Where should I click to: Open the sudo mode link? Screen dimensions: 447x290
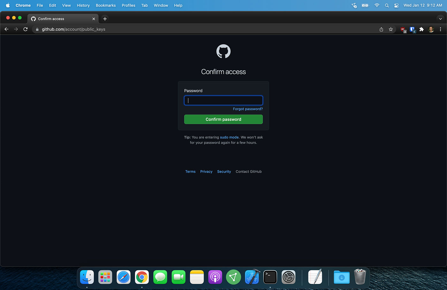pyautogui.click(x=229, y=138)
